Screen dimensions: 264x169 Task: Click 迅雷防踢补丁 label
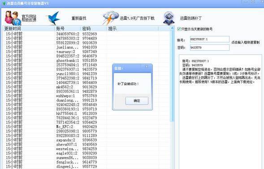click(x=191, y=18)
